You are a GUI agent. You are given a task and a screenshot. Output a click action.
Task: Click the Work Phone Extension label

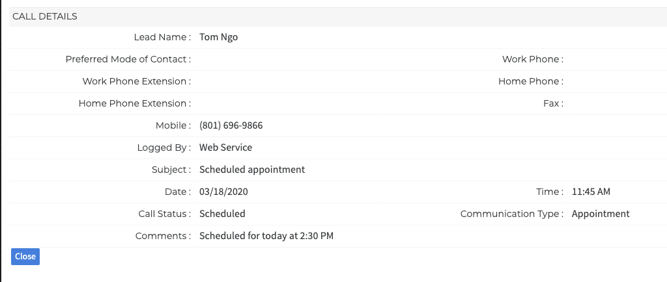(x=136, y=81)
